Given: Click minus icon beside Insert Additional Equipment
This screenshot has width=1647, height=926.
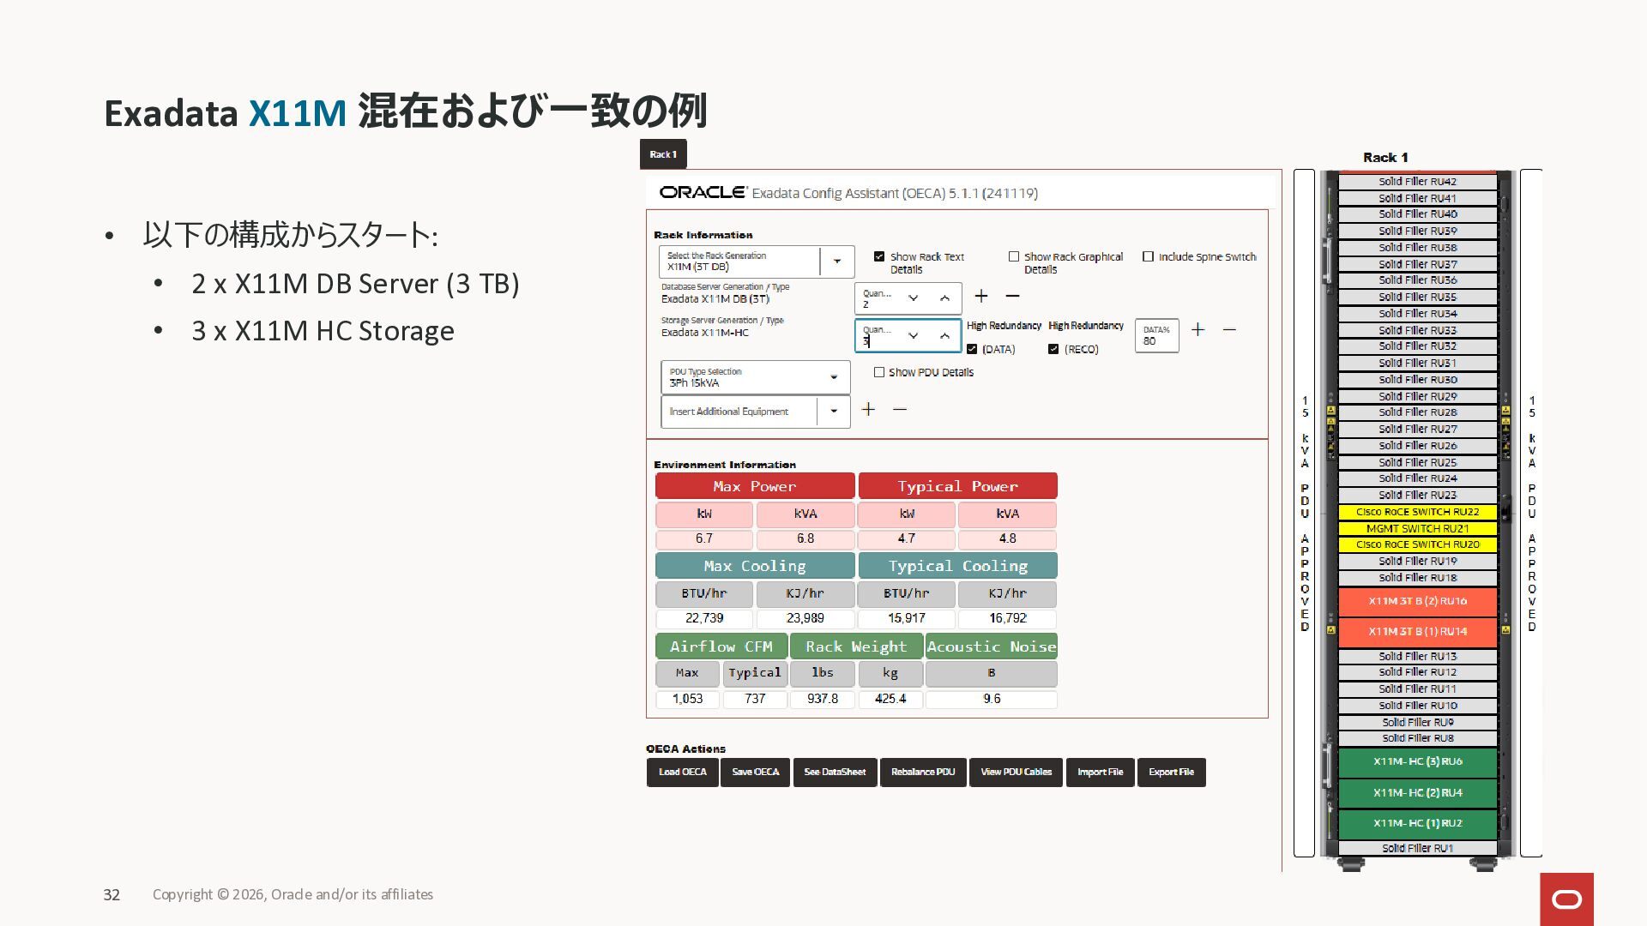Looking at the screenshot, I should tap(899, 409).
